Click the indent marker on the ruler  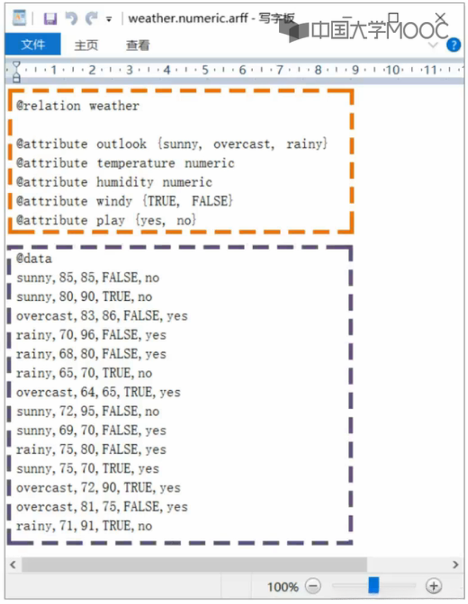tap(16, 71)
